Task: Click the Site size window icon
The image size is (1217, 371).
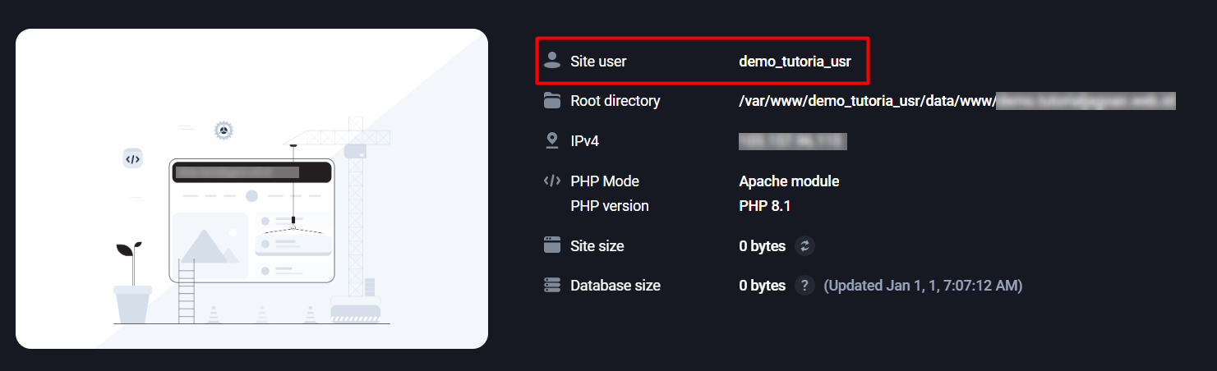Action: click(x=552, y=245)
